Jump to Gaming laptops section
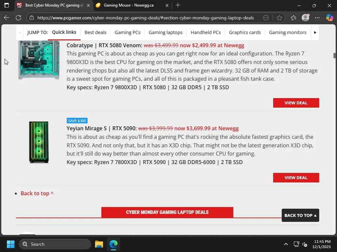The image size is (337, 252). tap(166, 32)
